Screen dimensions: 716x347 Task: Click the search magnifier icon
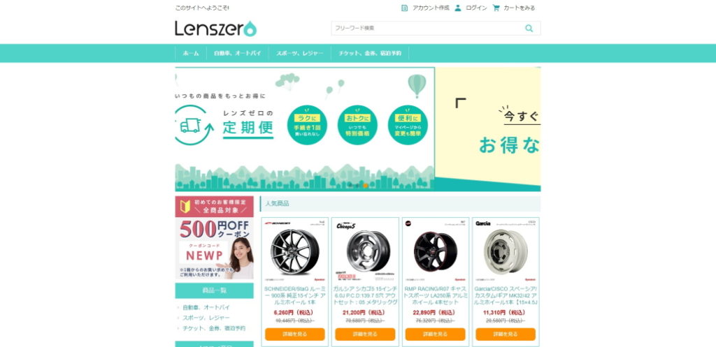(x=529, y=28)
